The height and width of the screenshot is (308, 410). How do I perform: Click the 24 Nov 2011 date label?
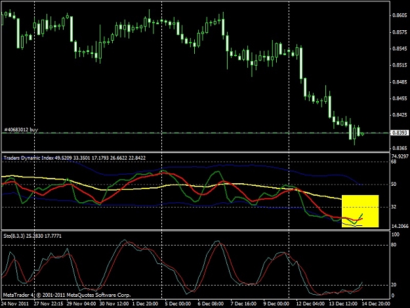pos(15,304)
